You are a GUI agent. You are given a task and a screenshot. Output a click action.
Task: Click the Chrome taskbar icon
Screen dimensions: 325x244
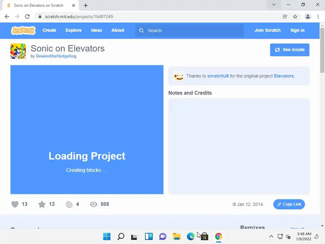(x=218, y=236)
